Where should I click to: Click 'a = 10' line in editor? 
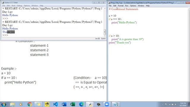113,16
